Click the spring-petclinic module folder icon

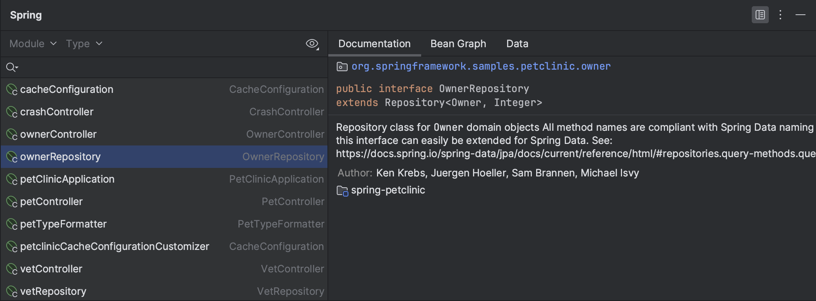(x=342, y=191)
